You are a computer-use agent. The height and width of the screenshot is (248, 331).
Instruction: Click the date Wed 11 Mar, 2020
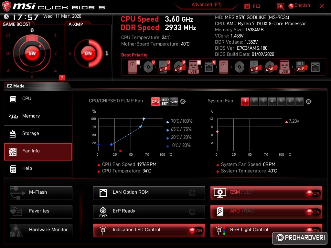click(x=62, y=16)
